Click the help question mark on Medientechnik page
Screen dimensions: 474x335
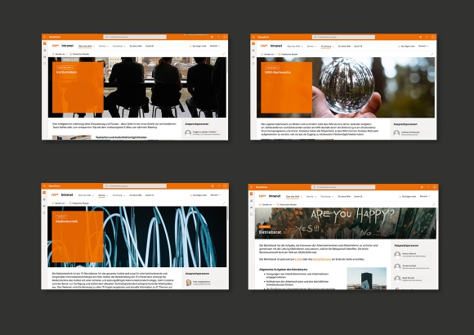(219, 186)
